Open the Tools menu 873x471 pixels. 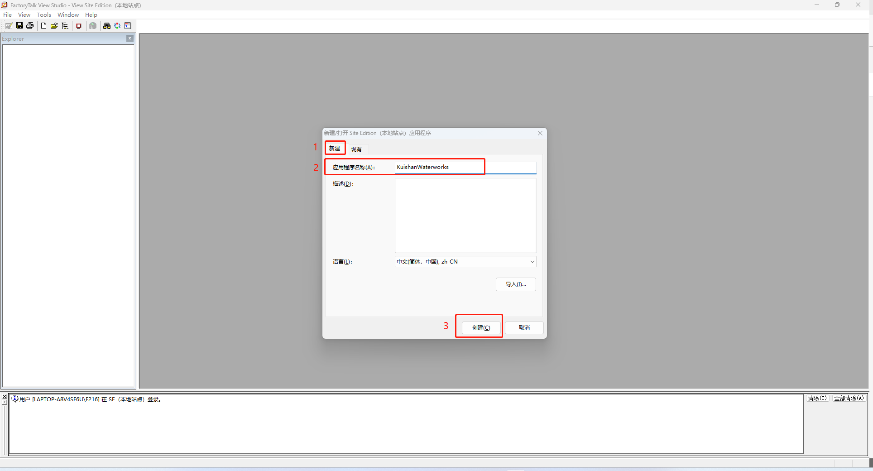pos(44,15)
